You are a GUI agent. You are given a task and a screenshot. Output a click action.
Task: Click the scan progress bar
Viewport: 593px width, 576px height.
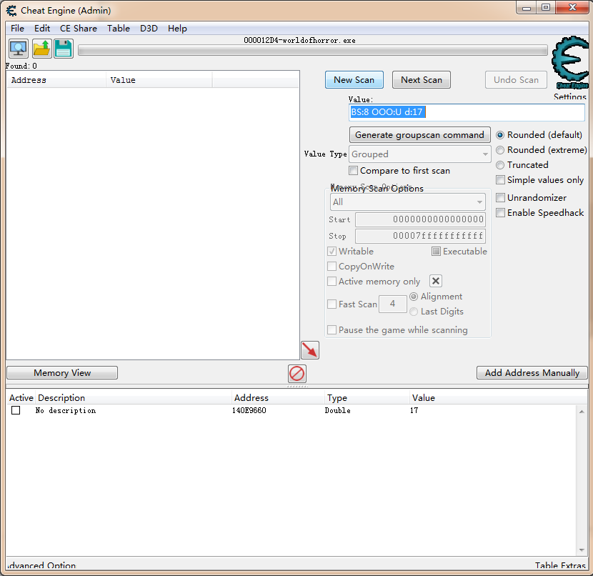tap(313, 50)
